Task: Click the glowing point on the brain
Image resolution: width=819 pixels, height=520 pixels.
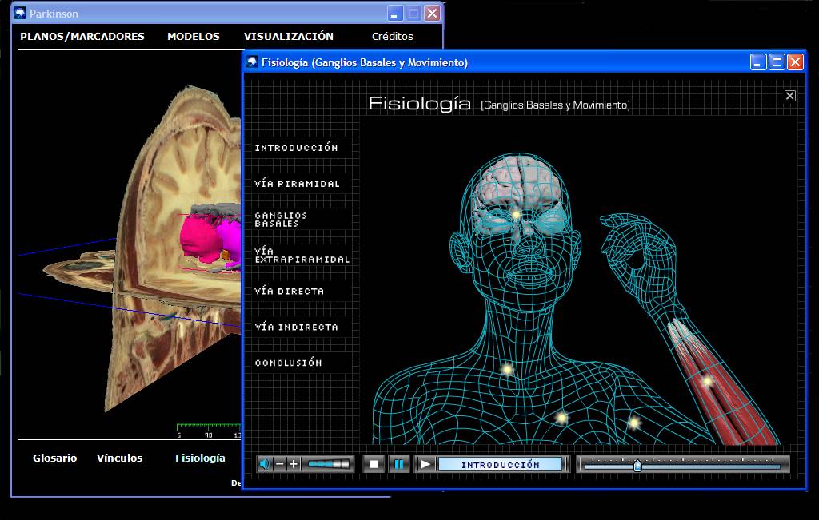Action: coord(516,214)
